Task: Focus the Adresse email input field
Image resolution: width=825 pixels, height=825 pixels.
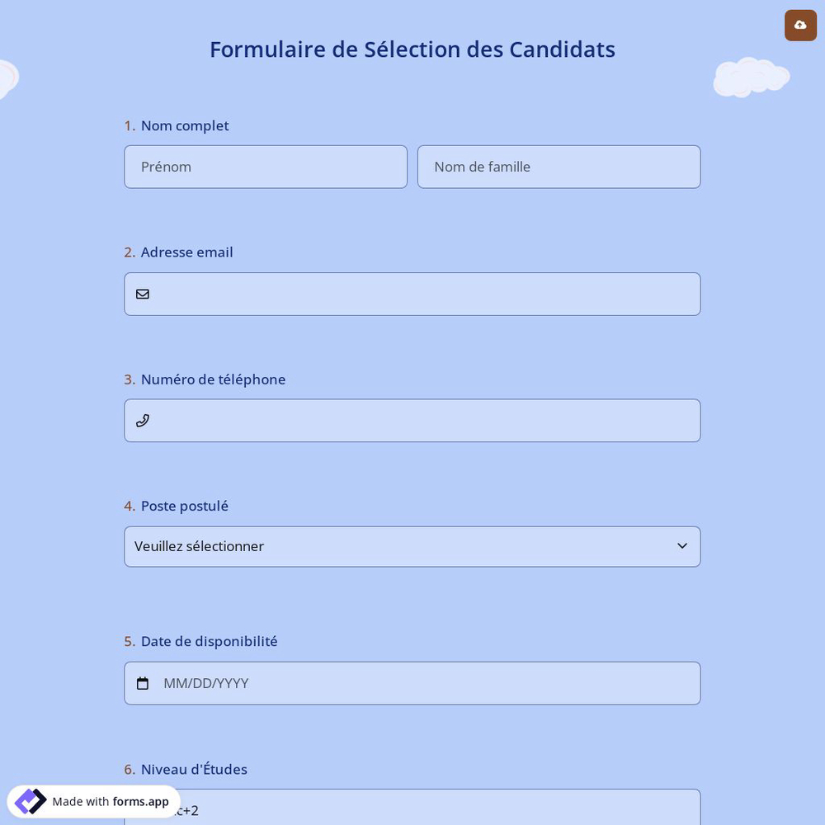Action: point(429,294)
